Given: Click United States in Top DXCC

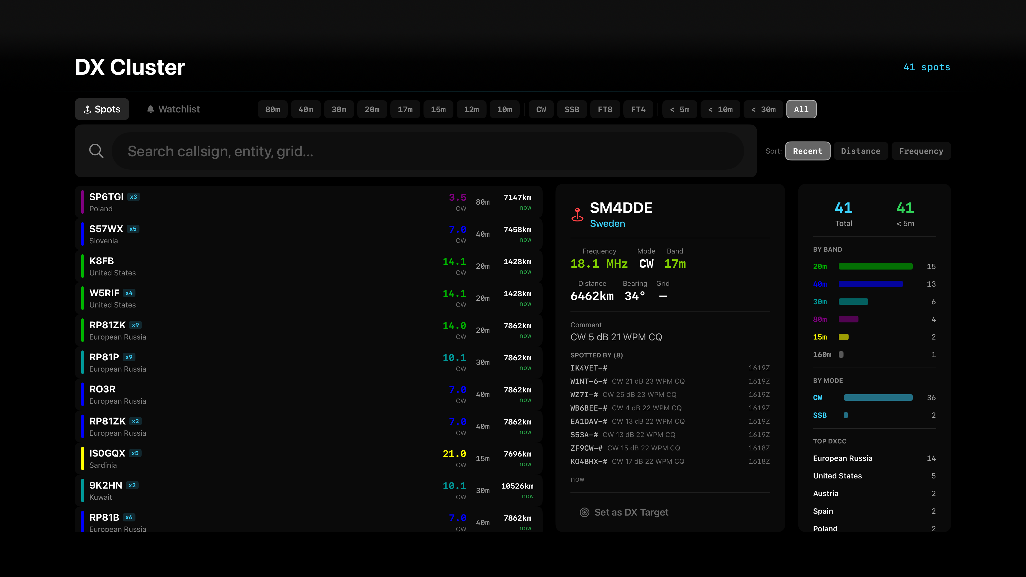Looking at the screenshot, I should pos(874,476).
